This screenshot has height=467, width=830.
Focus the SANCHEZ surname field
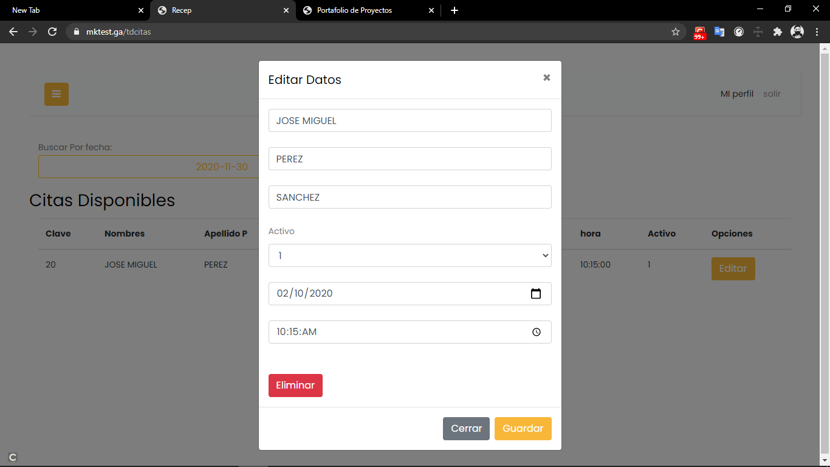pyautogui.click(x=410, y=197)
